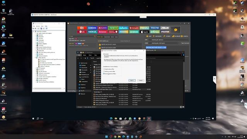The height and width of the screenshot is (139, 247).
Task: Open Settings gear on the host taskbar
Action: click(x=136, y=137)
